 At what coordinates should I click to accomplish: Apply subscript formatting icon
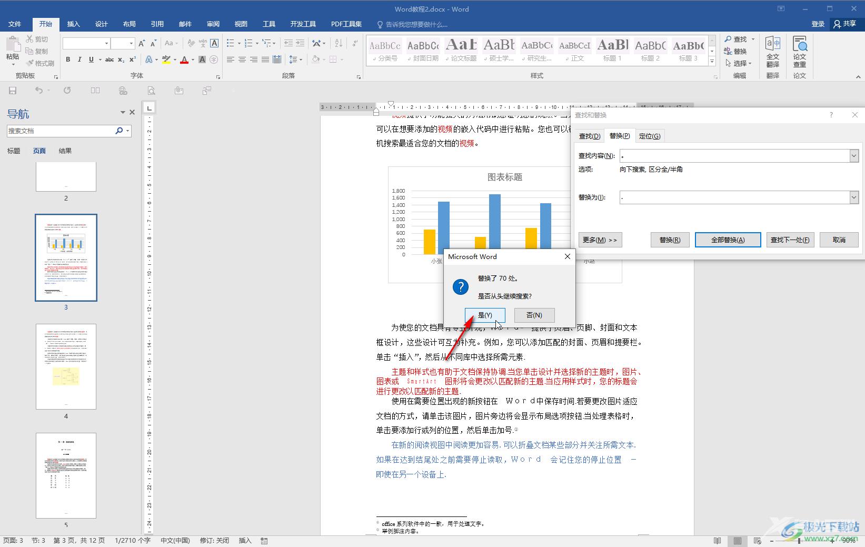121,59
